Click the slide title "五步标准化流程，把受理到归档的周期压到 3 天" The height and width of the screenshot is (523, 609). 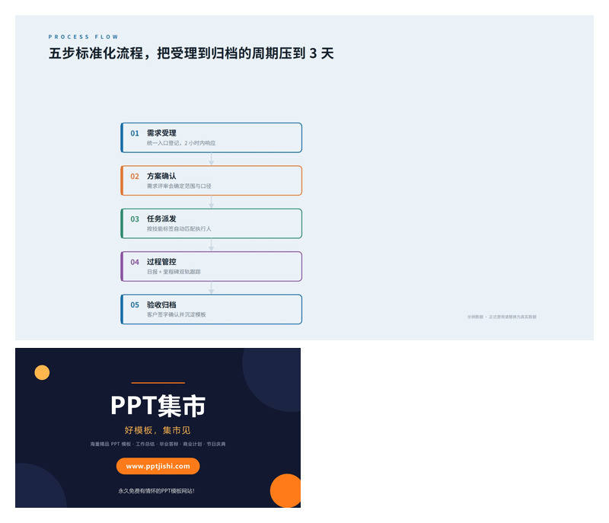[x=191, y=53]
